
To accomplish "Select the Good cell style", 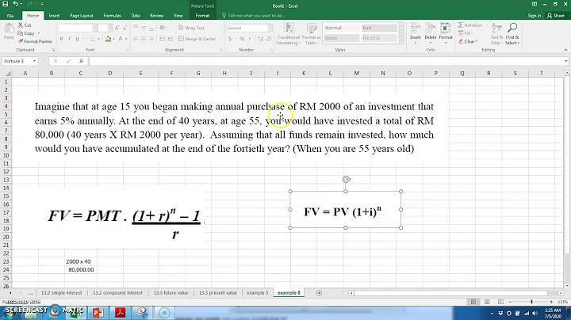I will [x=342, y=38].
